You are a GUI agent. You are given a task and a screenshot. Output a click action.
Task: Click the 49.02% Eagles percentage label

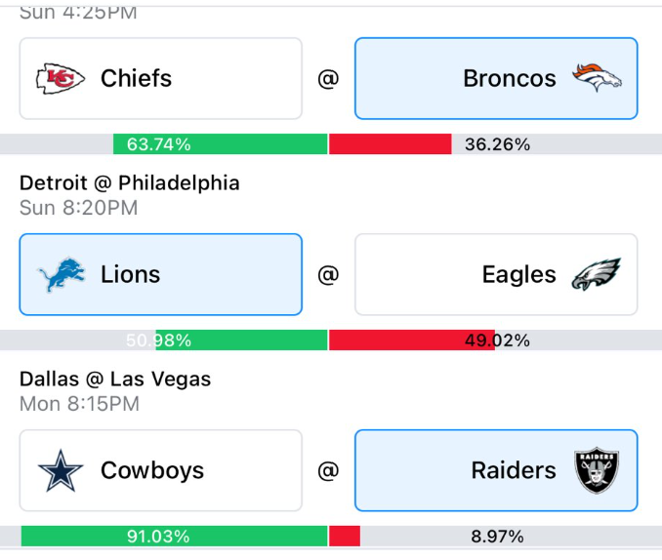pyautogui.click(x=497, y=340)
